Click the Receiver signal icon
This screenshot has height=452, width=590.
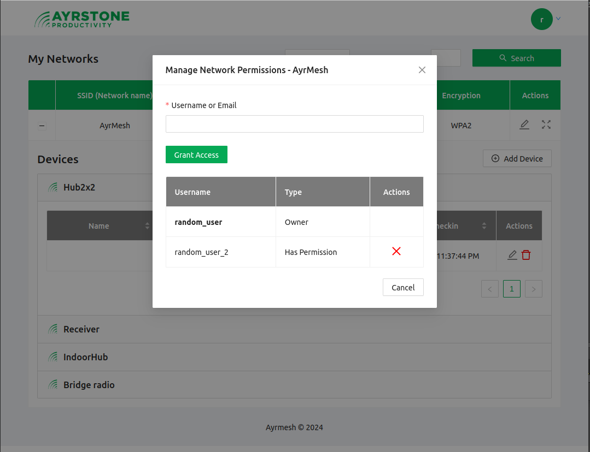pos(53,329)
